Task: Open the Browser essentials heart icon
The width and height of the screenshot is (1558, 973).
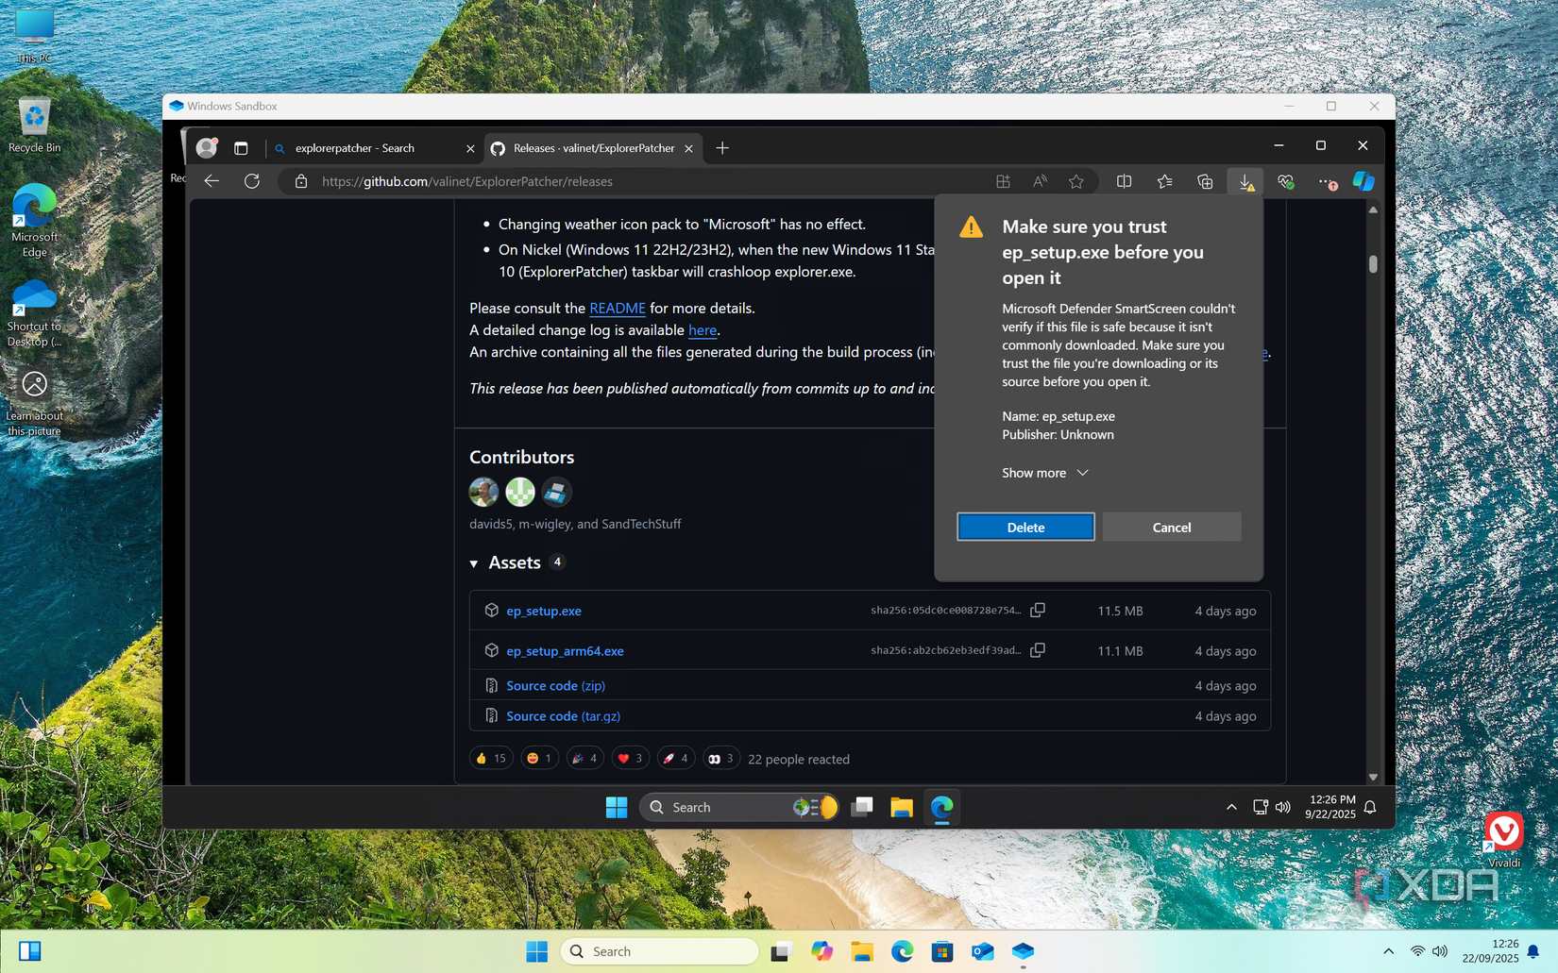Action: [x=1286, y=181]
